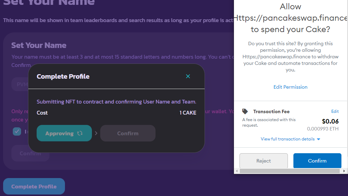Open Edit Permission link in MetaMask
Image resolution: width=348 pixels, height=196 pixels.
(290, 87)
